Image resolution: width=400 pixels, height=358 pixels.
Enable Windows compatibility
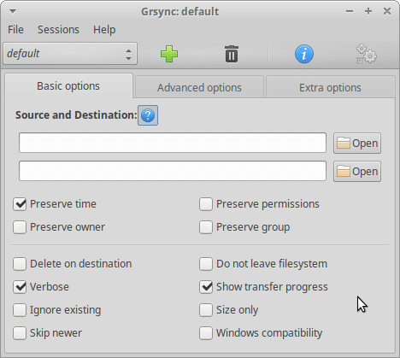pos(206,333)
